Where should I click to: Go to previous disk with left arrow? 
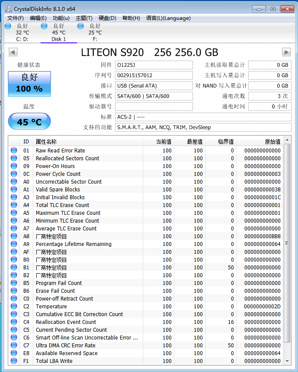pyautogui.click(x=13, y=52)
